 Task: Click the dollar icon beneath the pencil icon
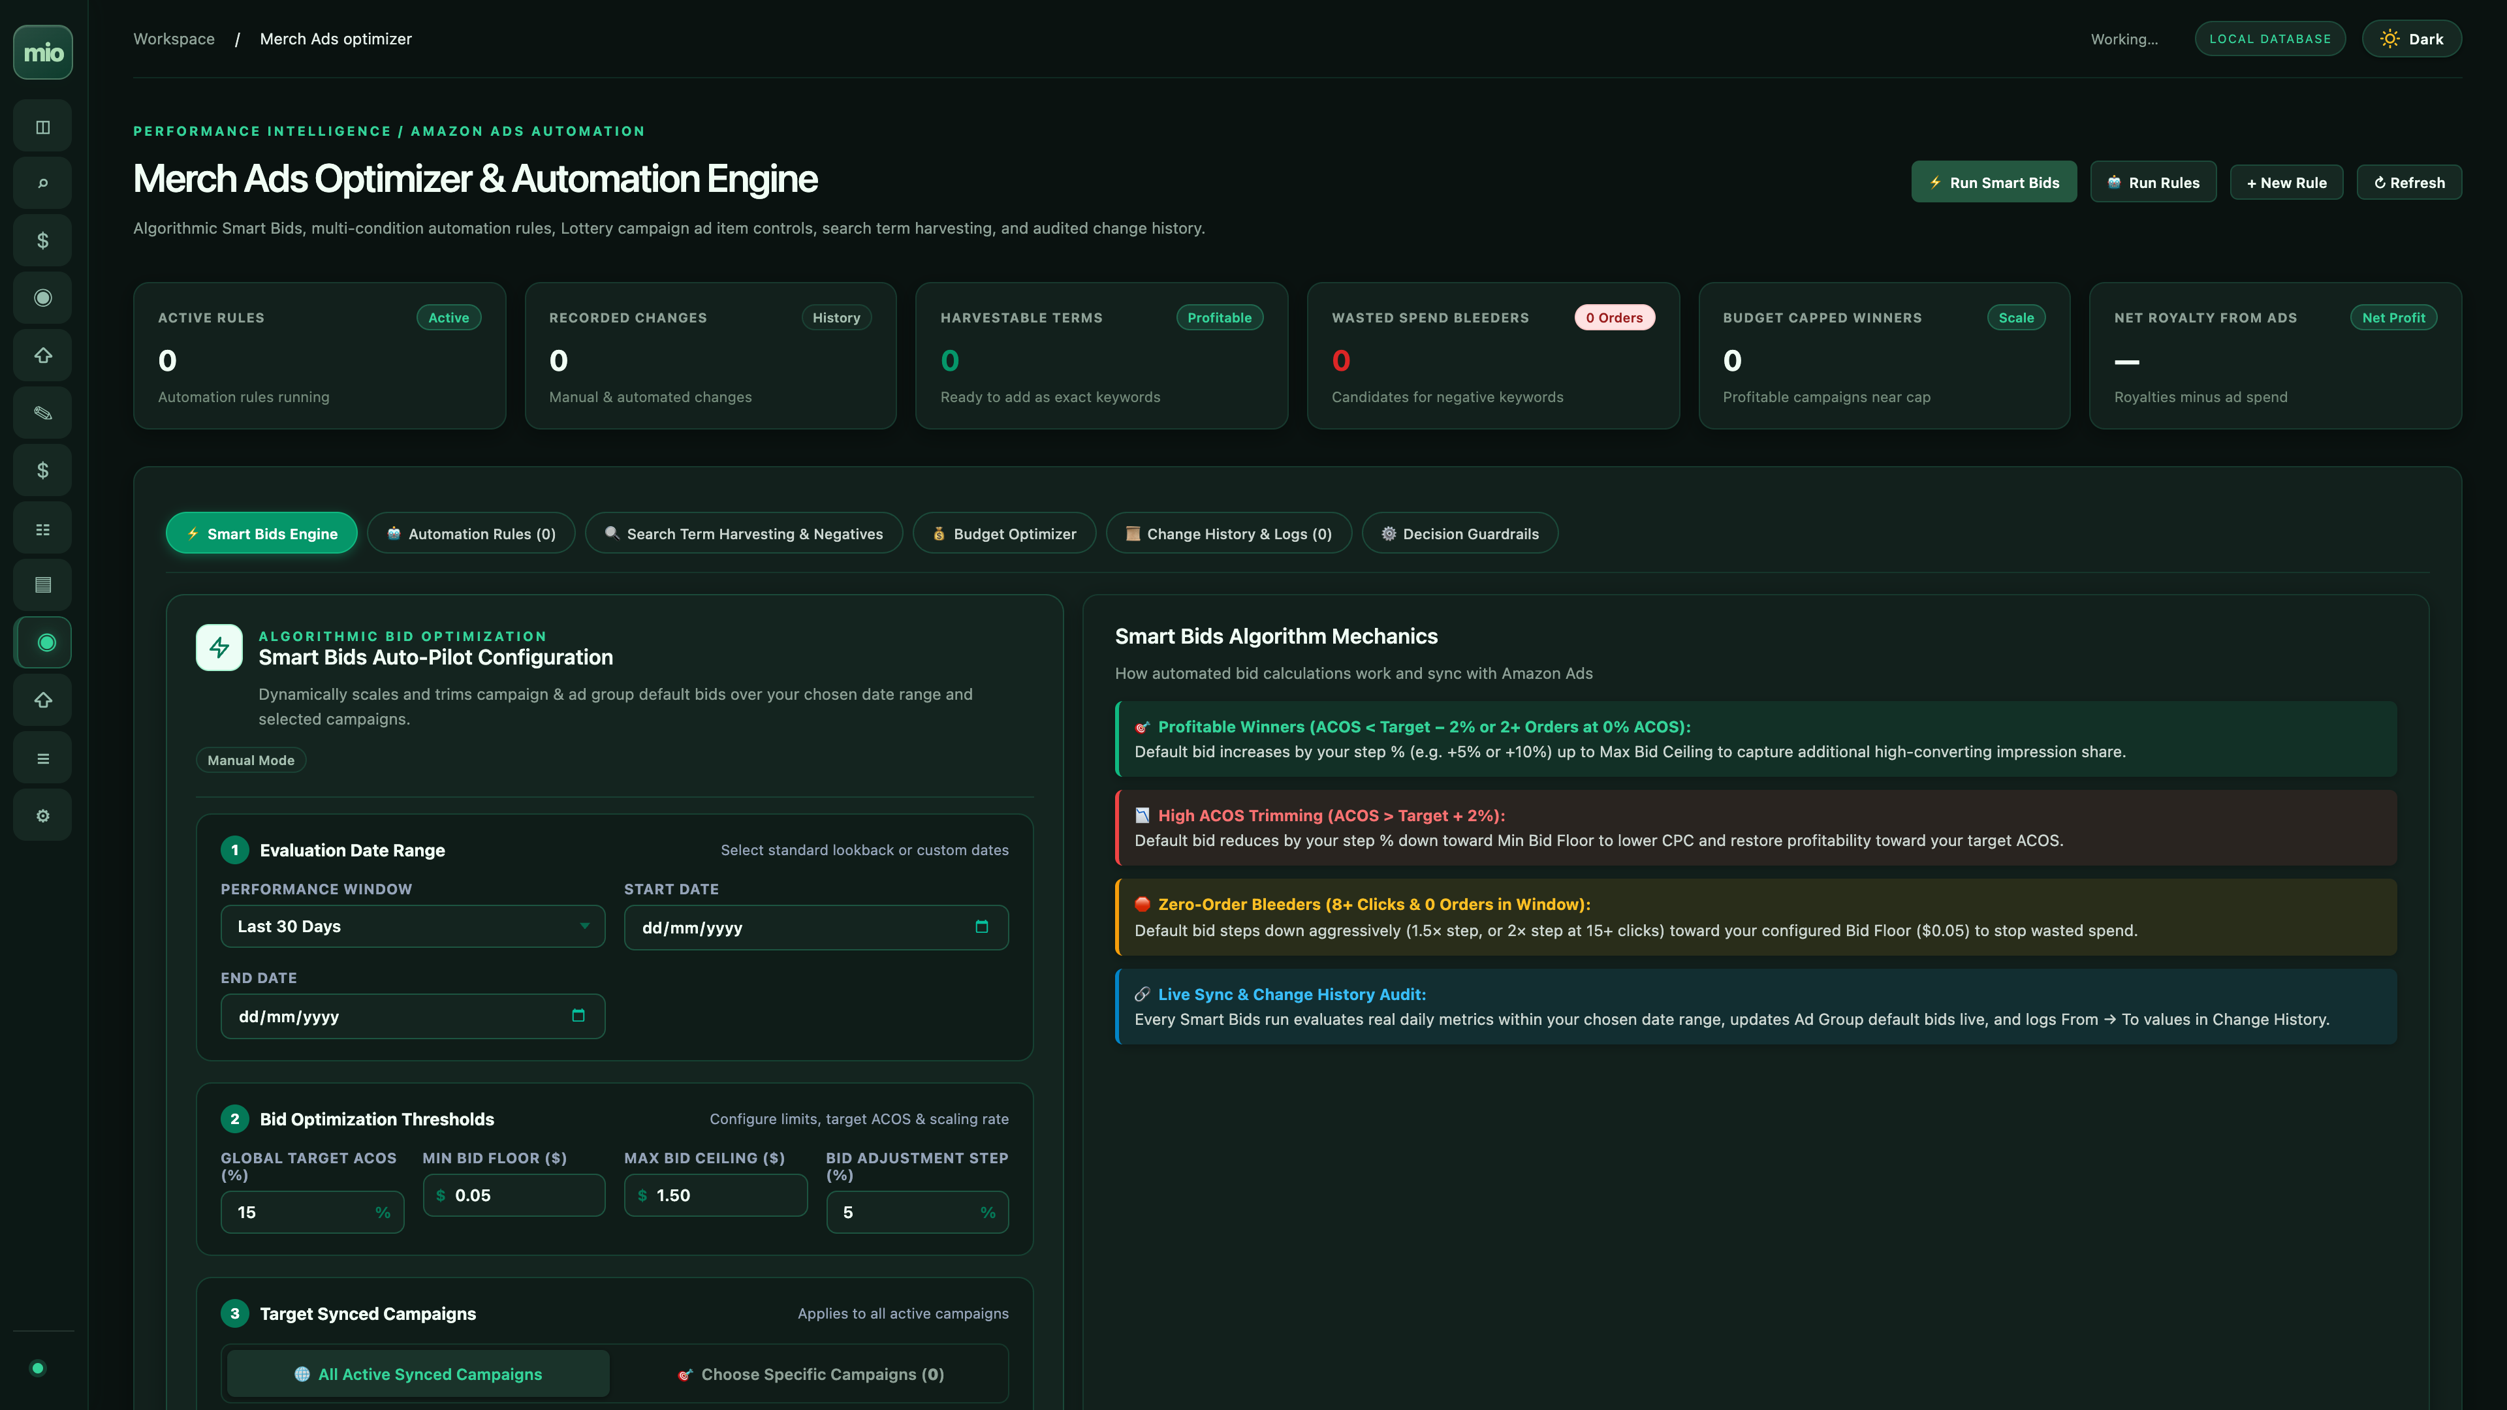43,470
